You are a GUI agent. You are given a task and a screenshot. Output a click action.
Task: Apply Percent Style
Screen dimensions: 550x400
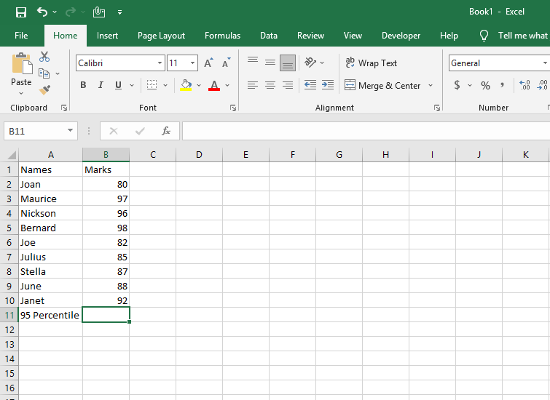(x=485, y=85)
